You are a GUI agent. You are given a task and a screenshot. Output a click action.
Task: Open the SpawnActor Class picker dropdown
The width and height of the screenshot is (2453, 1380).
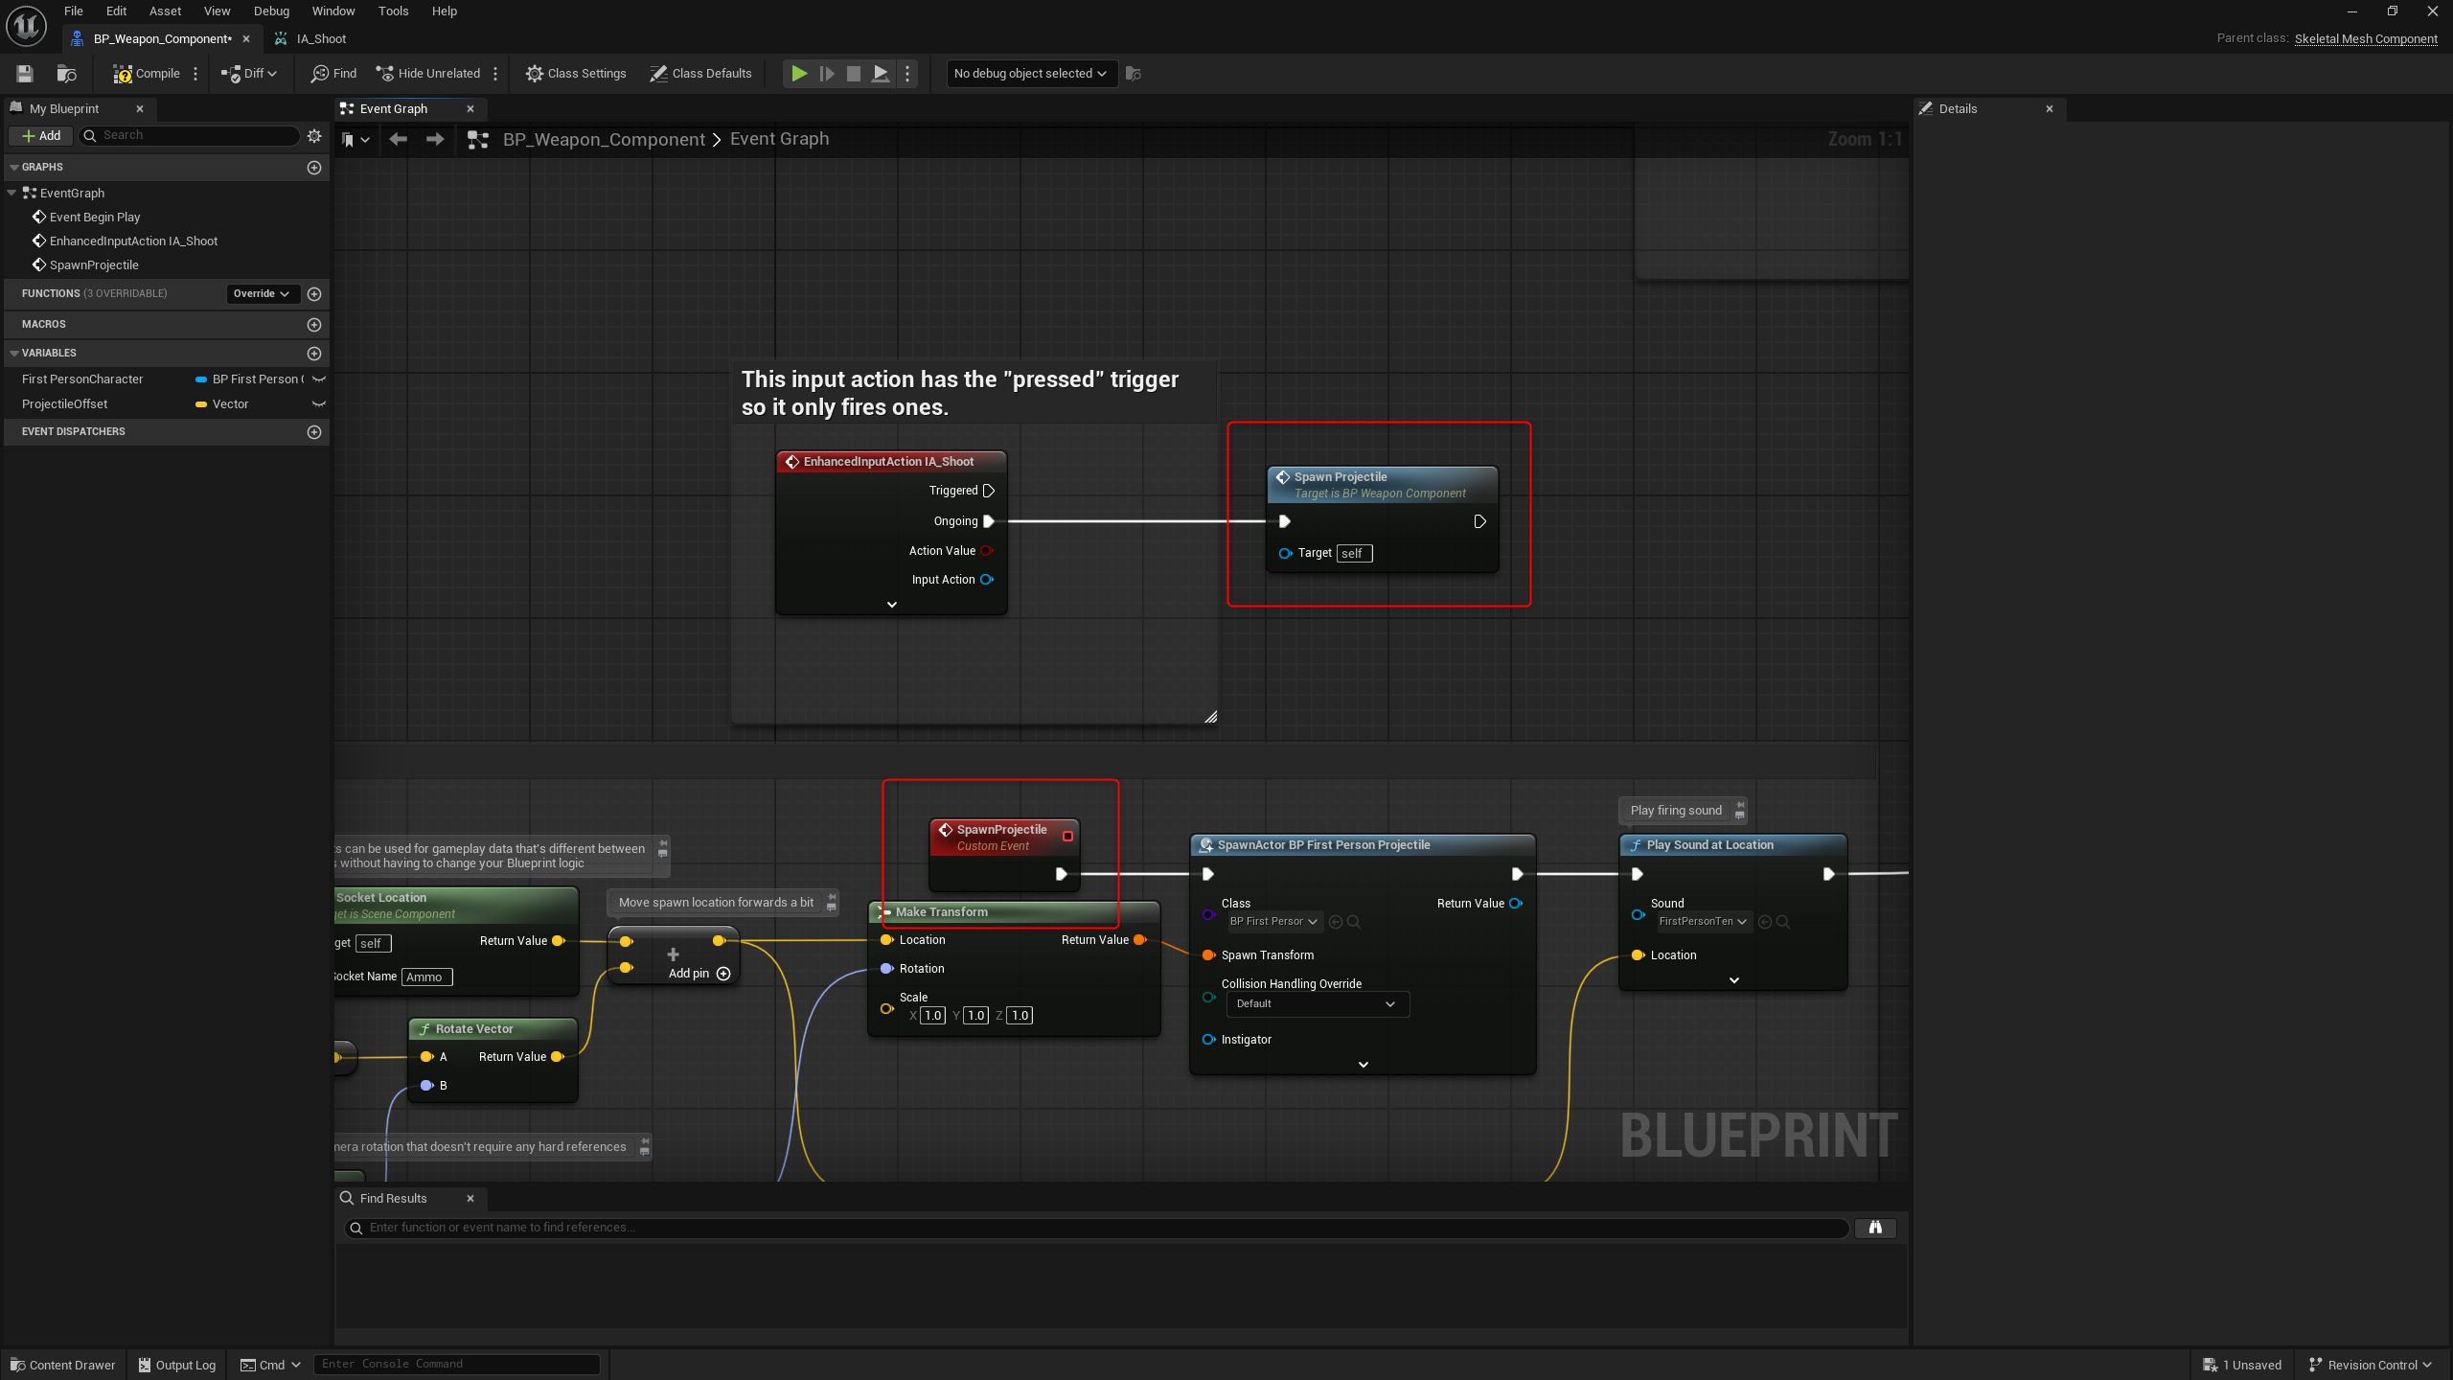pyautogui.click(x=1274, y=921)
